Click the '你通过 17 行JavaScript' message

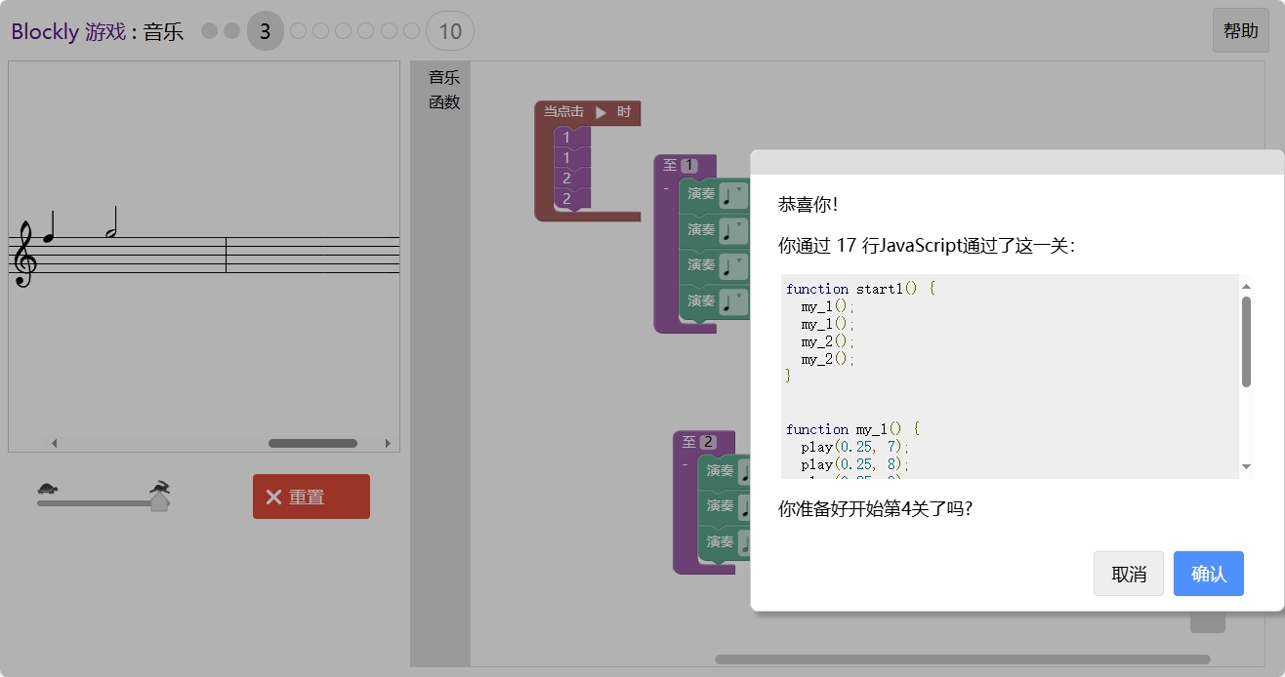926,246
